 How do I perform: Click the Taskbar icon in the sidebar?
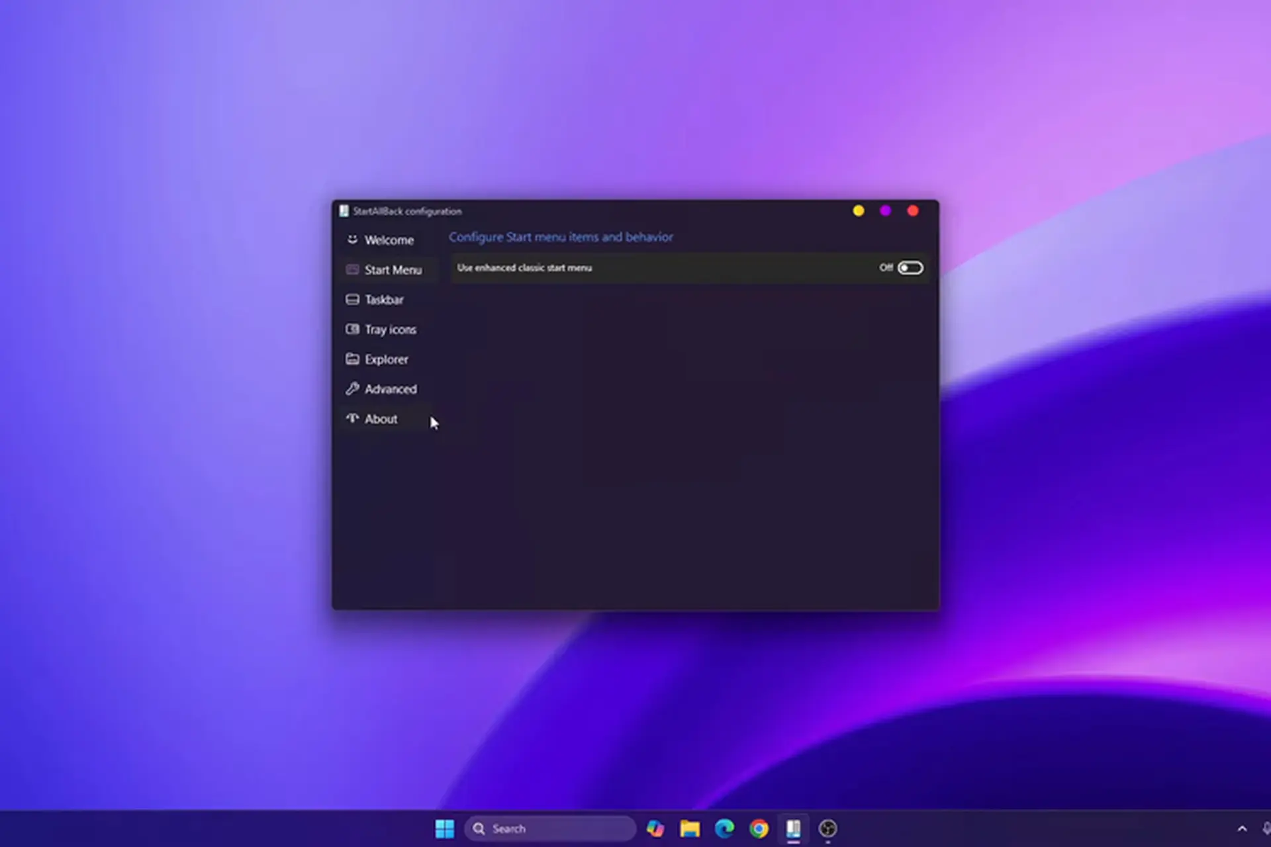pos(352,299)
